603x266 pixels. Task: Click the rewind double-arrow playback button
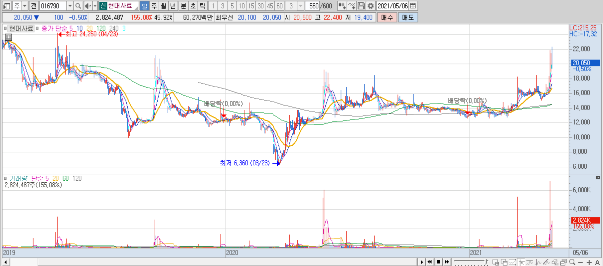tap(430, 262)
